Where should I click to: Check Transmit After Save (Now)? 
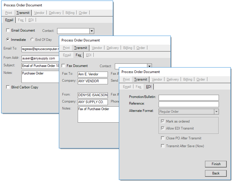tap(163, 146)
